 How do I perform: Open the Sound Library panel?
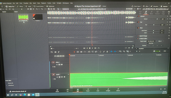38,6
